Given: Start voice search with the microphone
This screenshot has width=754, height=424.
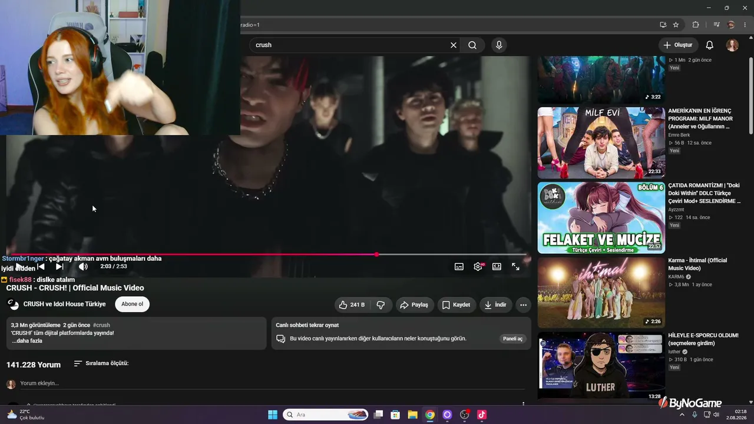Looking at the screenshot, I should pos(499,45).
